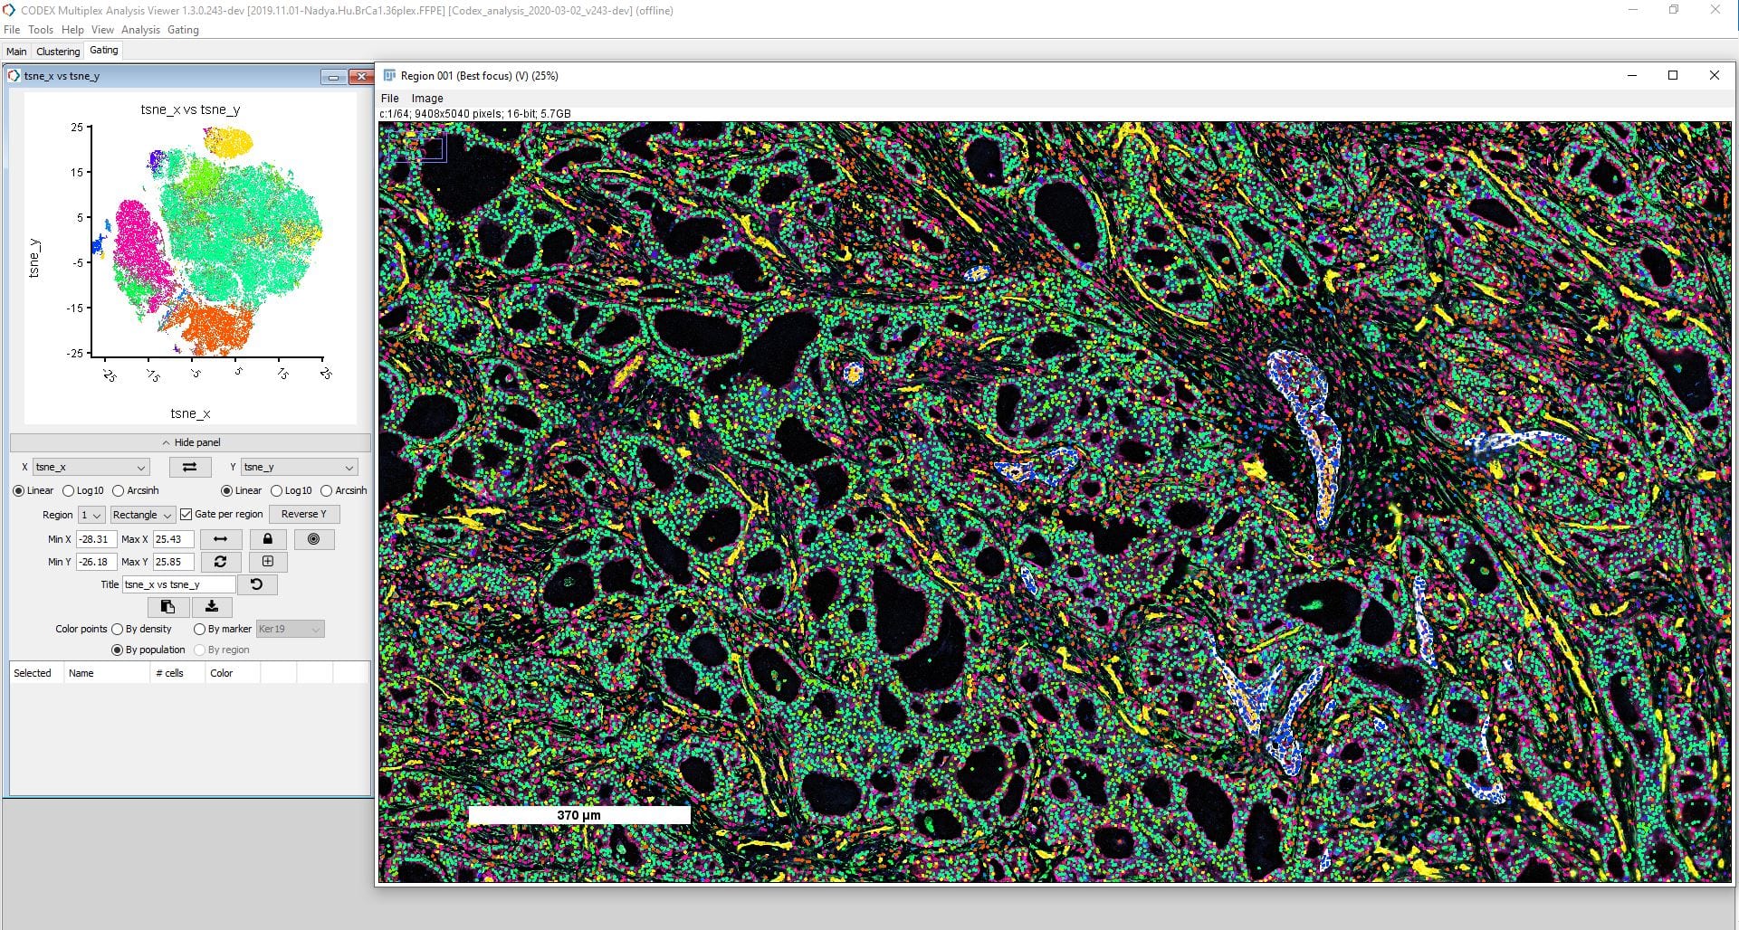Viewport: 1739px width, 930px height.
Task: Click the concentric circles target button
Action: pyautogui.click(x=313, y=539)
